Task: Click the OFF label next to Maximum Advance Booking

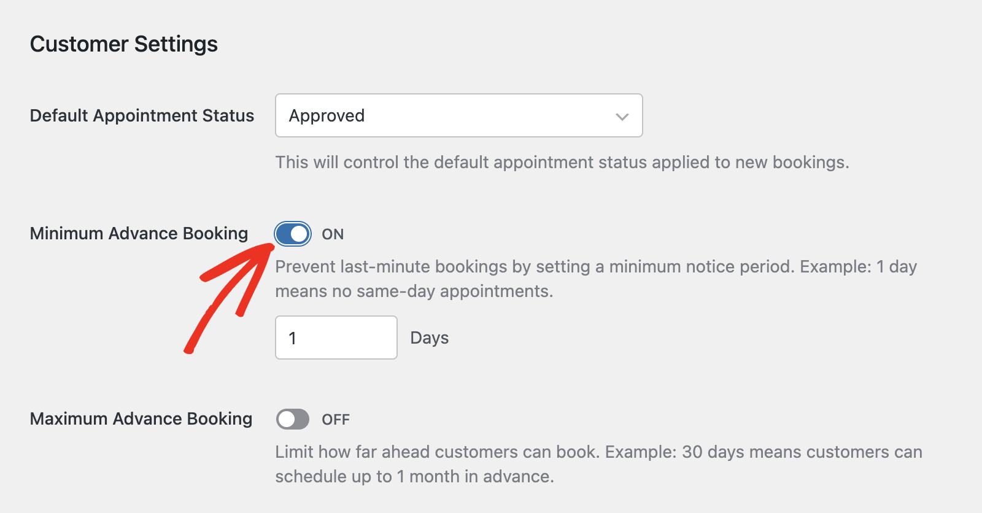Action: point(336,419)
